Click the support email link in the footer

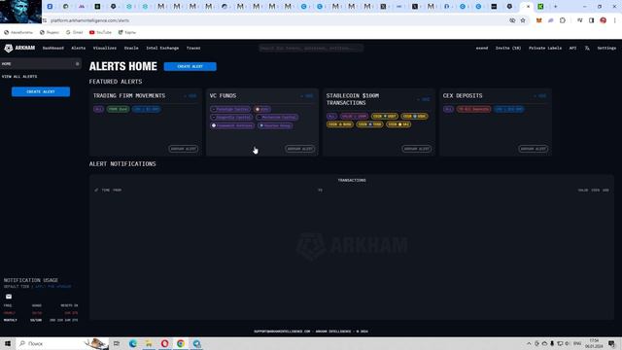coord(282,332)
